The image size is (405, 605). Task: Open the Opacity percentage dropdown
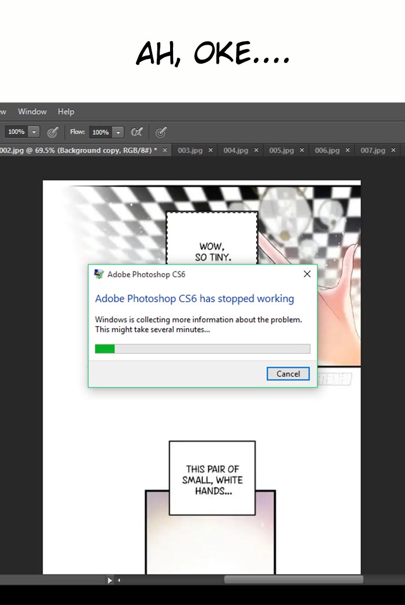[x=34, y=132]
